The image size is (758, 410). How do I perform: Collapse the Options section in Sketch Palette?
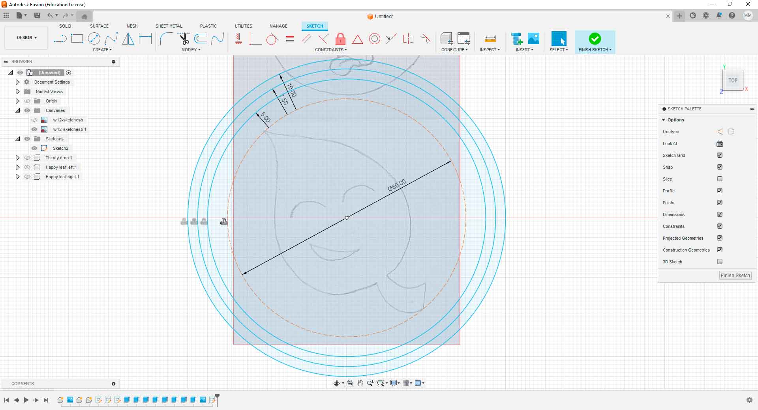664,120
